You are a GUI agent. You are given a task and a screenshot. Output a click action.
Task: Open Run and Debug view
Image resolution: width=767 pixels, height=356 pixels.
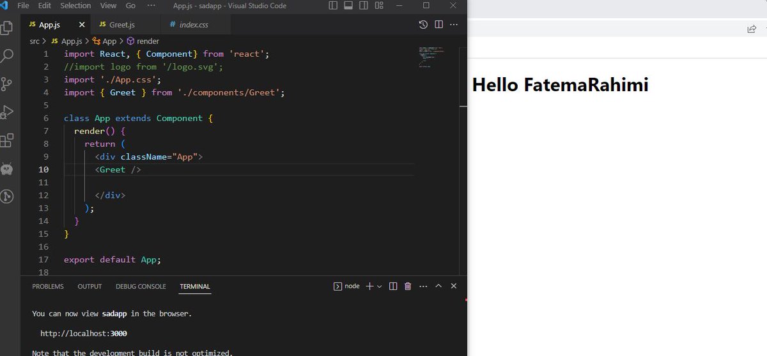pyautogui.click(x=7, y=112)
